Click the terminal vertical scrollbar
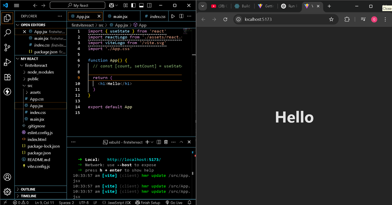 tap(193, 174)
